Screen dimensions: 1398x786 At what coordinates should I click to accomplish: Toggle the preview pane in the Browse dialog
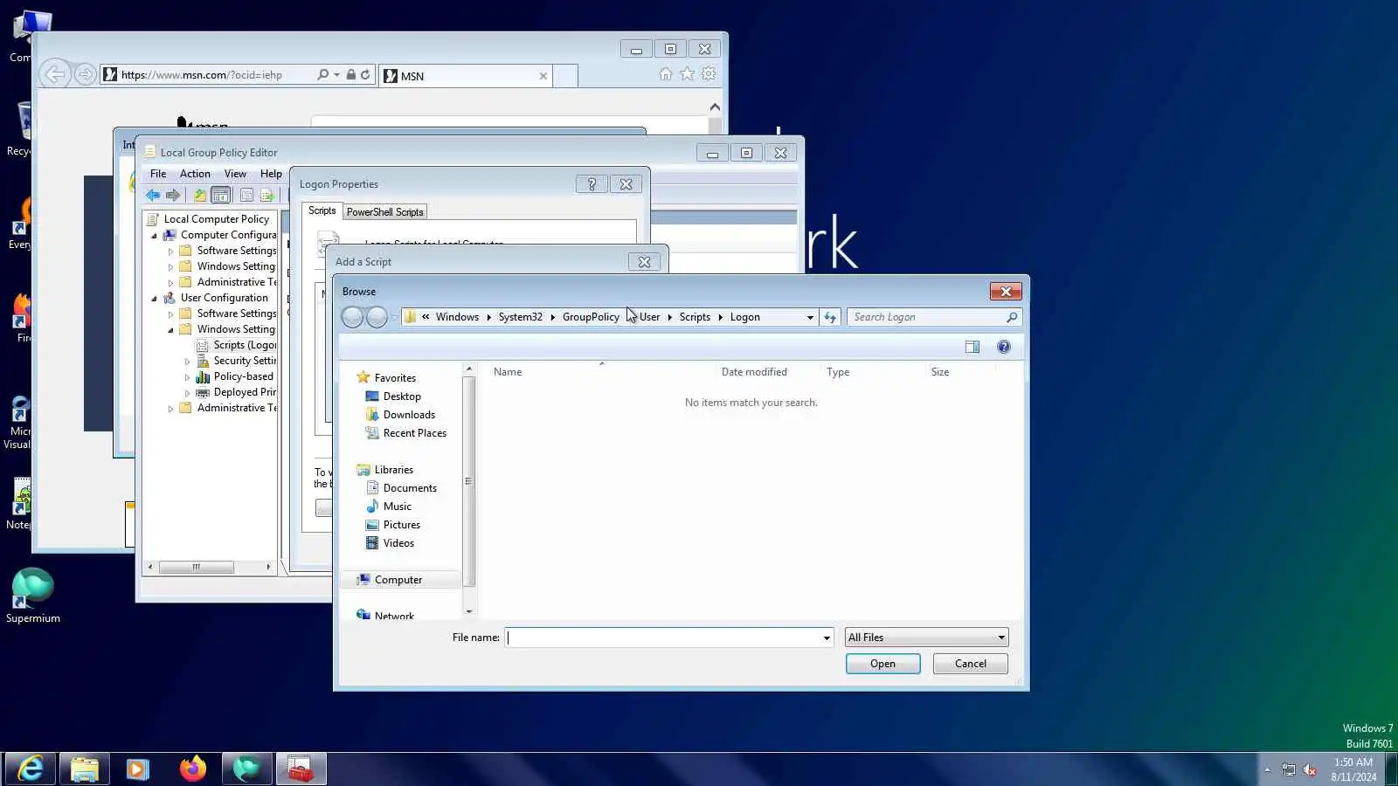[x=972, y=347]
